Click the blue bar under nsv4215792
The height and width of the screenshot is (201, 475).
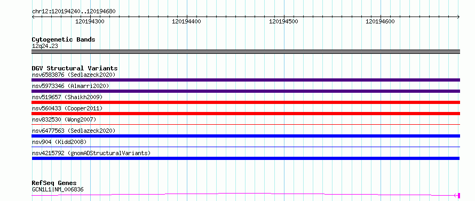point(246,158)
